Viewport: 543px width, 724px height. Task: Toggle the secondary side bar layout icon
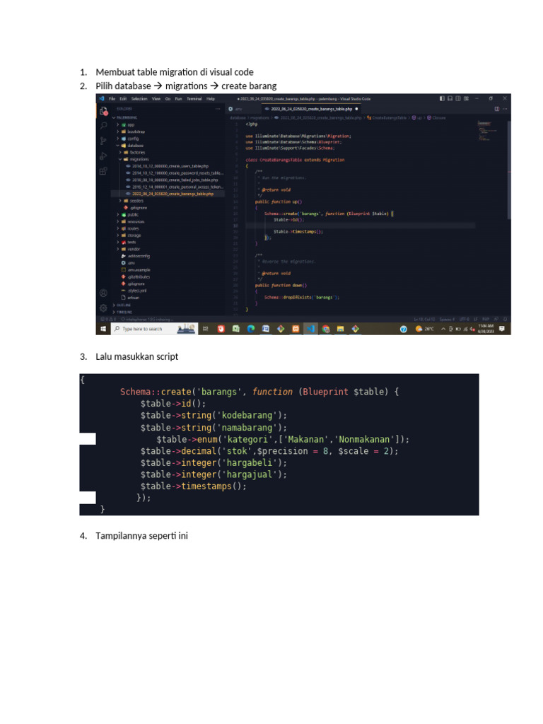[x=457, y=98]
